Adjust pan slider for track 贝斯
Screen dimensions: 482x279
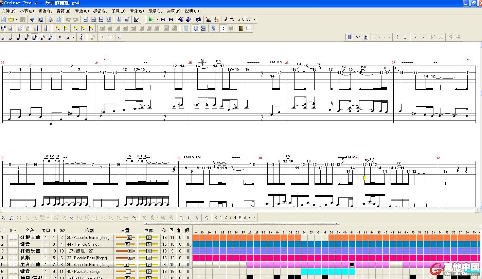(149, 258)
